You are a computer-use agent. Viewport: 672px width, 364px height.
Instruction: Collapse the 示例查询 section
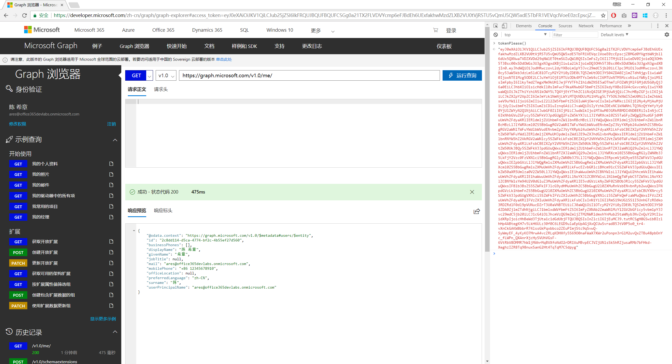115,140
